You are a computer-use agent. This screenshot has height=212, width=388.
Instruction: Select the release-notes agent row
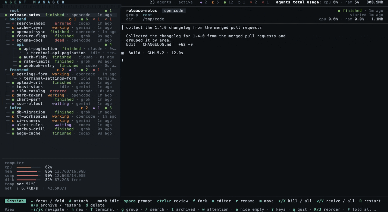pos(58,15)
